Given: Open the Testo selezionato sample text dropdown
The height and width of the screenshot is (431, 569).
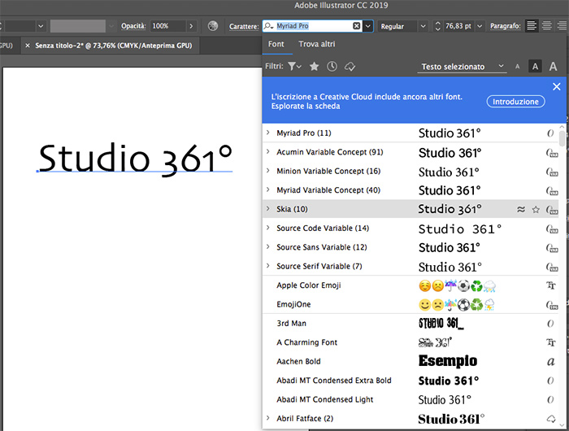Looking at the screenshot, I should 462,67.
